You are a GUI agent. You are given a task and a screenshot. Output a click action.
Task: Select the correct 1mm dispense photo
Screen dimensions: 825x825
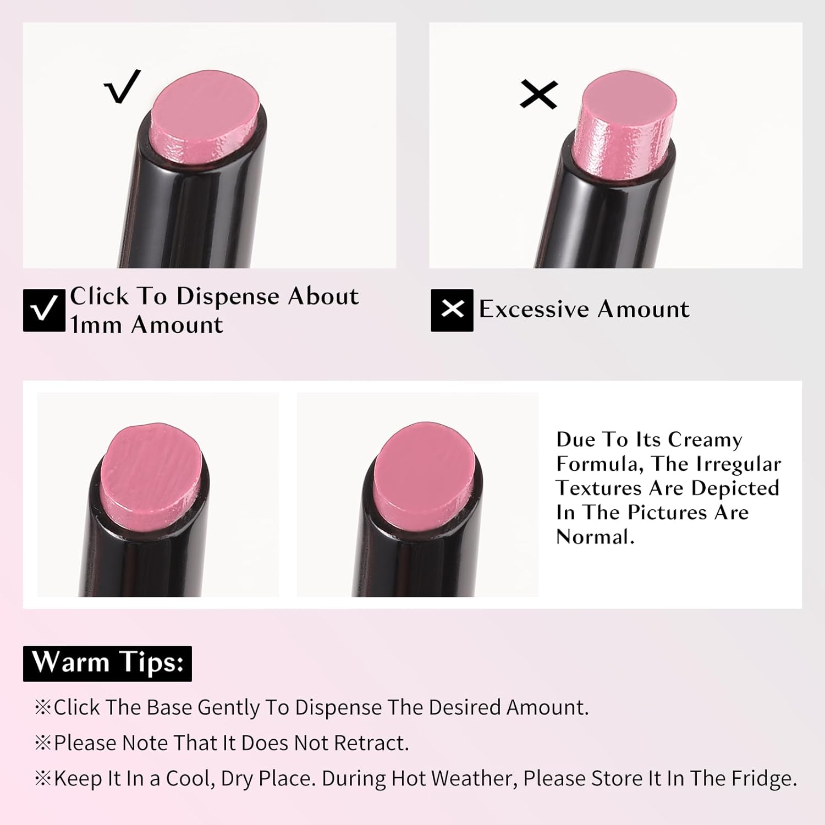coord(210,145)
